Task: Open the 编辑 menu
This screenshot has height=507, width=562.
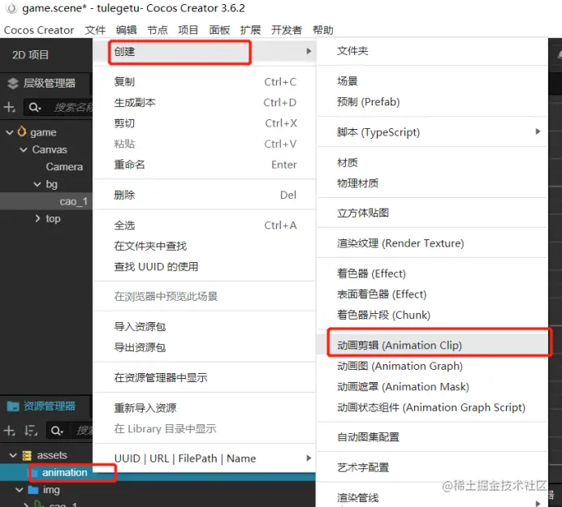Action: 126,30
